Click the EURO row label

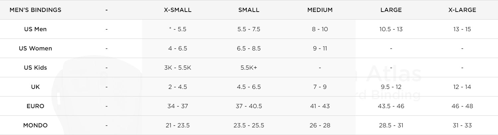(x=36, y=106)
